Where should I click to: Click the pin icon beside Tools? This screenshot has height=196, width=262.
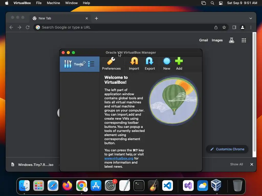(83, 64)
